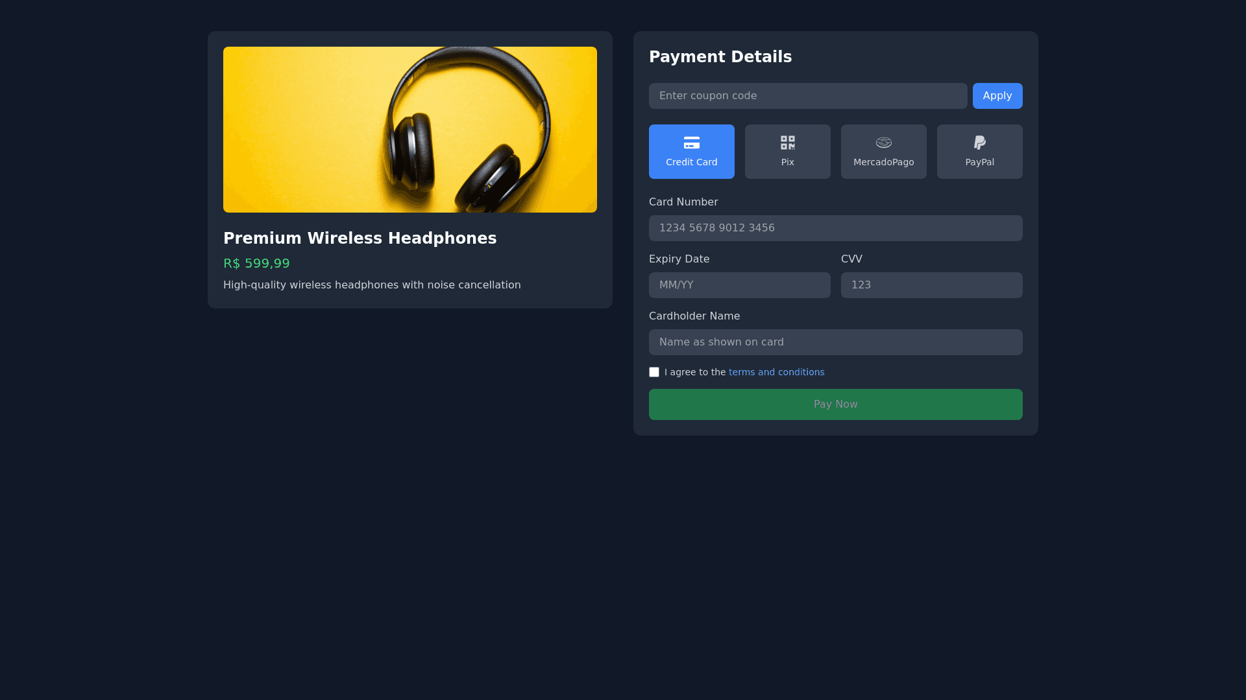Open the terms and conditions link

click(x=776, y=372)
